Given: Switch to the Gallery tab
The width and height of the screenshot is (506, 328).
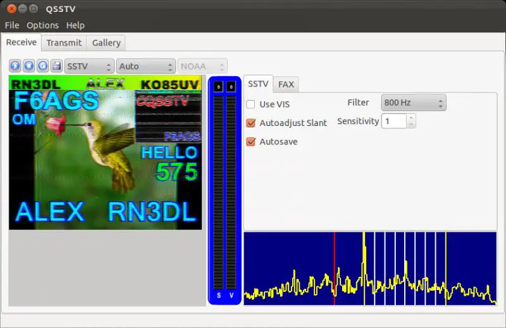Looking at the screenshot, I should pyautogui.click(x=106, y=42).
